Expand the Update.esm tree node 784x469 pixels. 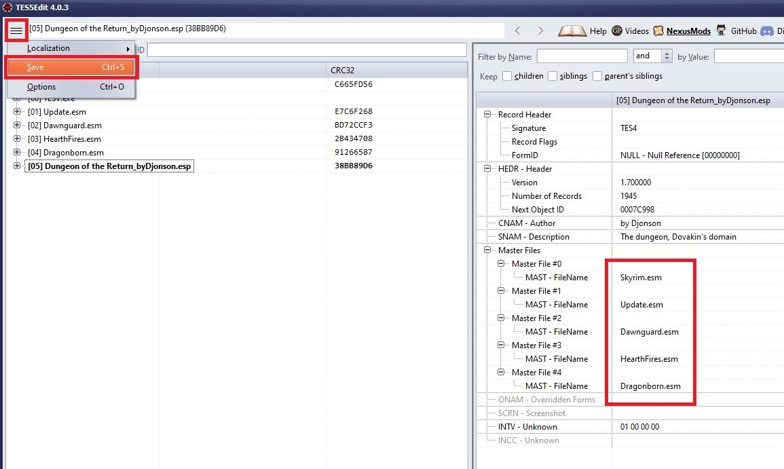click(17, 112)
